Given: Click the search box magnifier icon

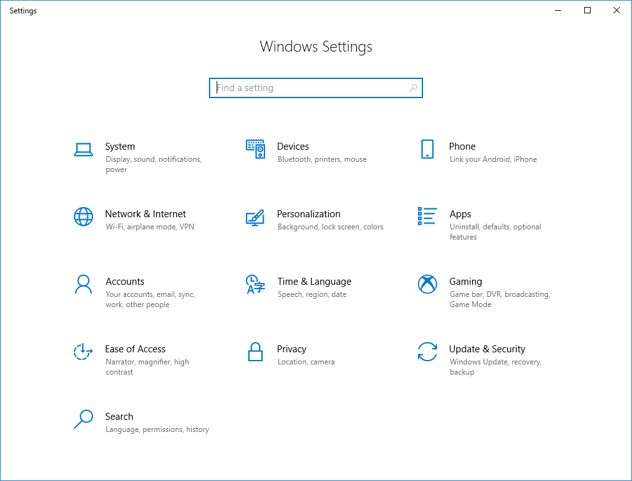Looking at the screenshot, I should point(413,88).
